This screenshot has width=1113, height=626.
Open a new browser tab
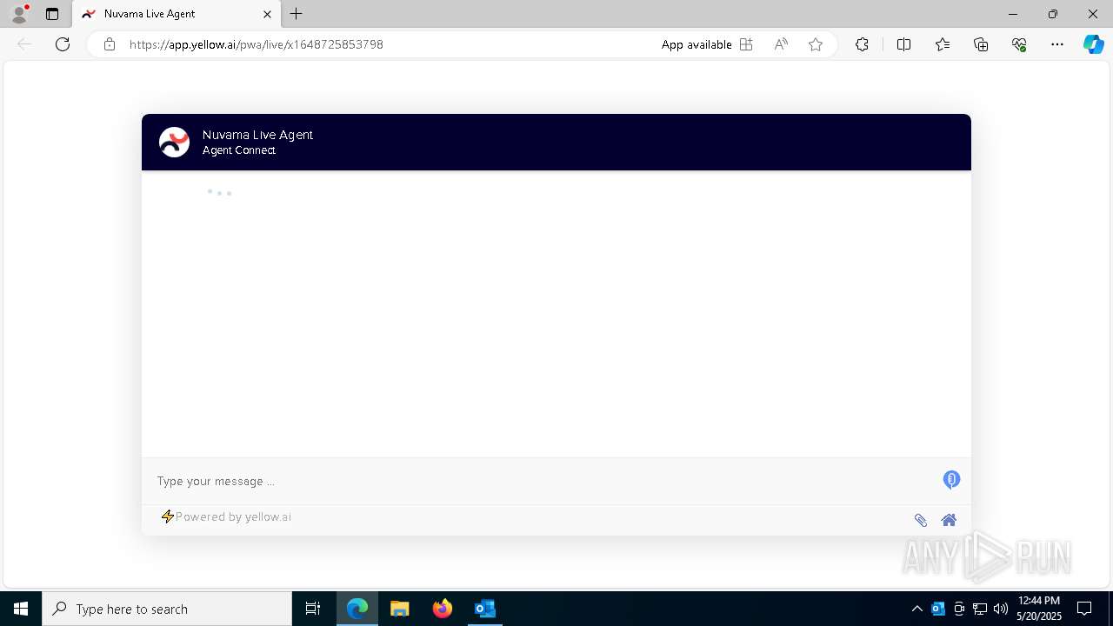tap(297, 14)
